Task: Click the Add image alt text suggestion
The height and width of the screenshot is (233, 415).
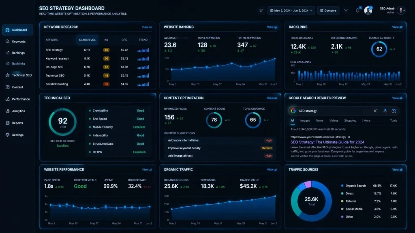Action: coord(219,156)
